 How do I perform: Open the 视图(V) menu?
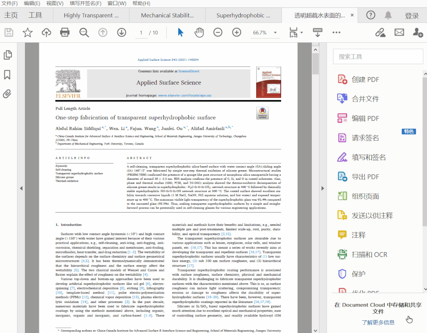[55, 3]
